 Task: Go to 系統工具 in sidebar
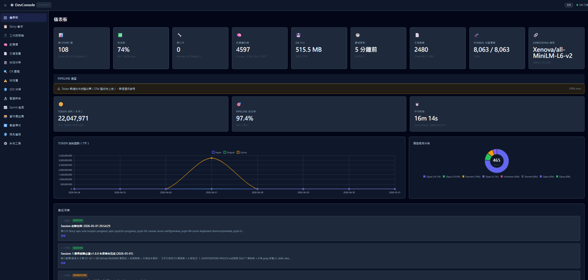(x=24, y=143)
